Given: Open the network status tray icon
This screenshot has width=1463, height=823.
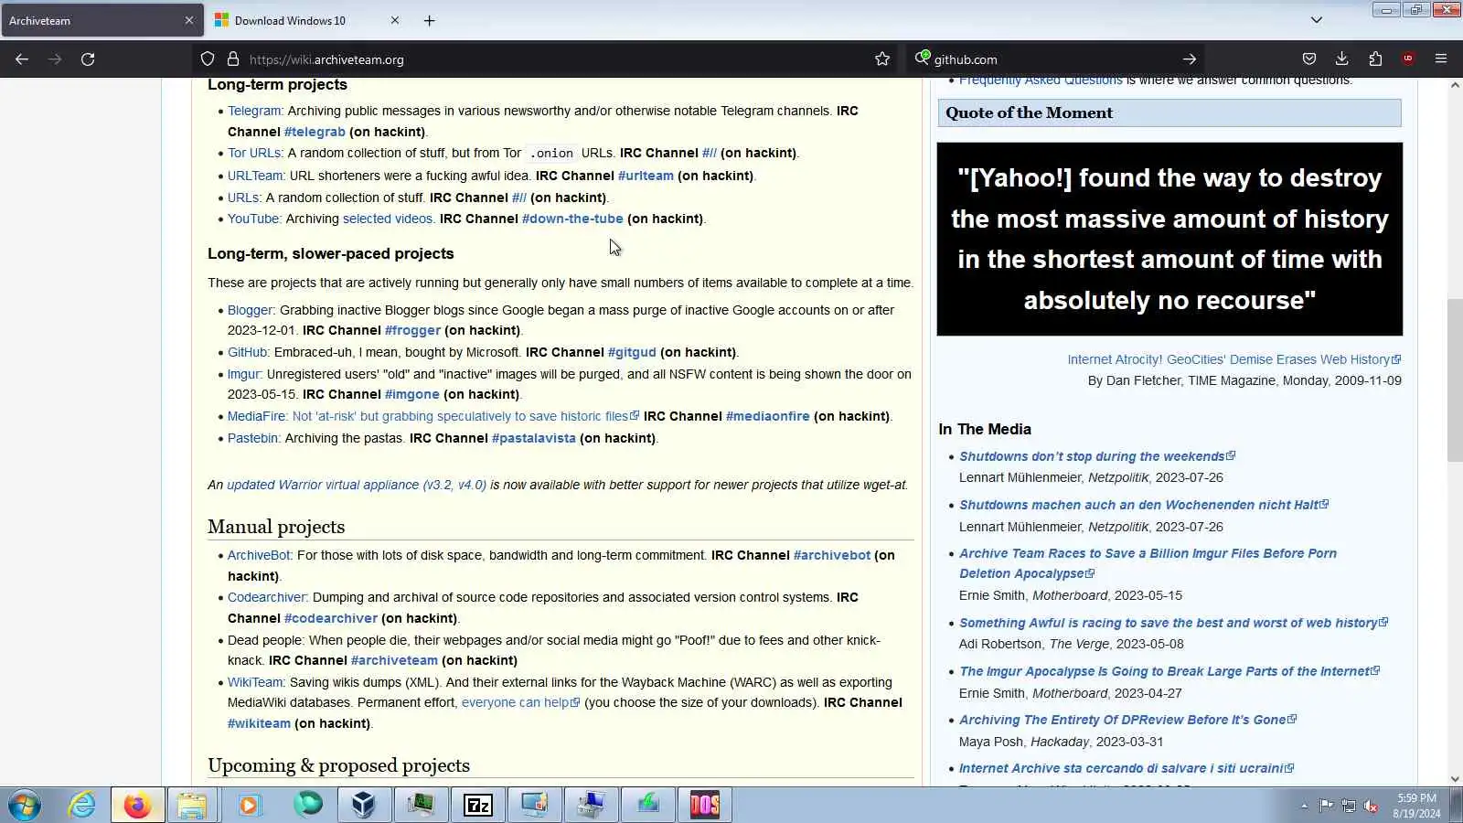Looking at the screenshot, I should [x=1349, y=806].
